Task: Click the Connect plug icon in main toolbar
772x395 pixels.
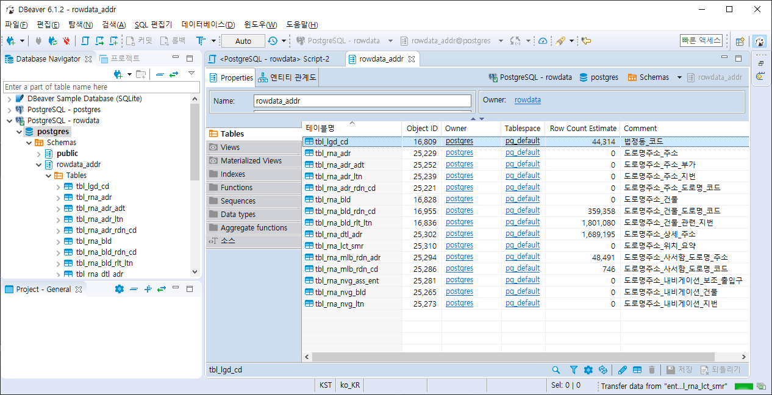Action: click(x=38, y=41)
